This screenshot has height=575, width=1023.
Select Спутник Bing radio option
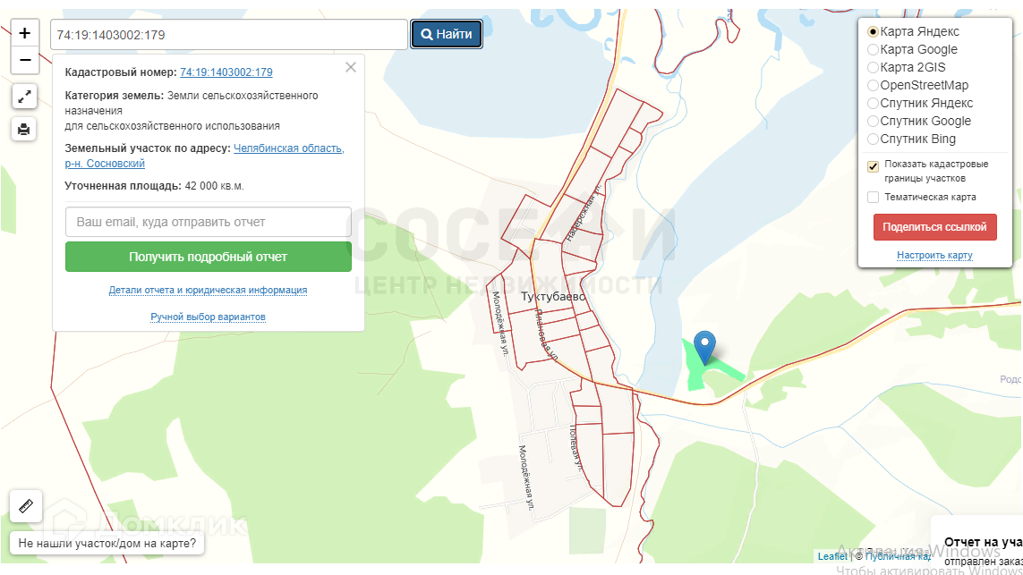pyautogui.click(x=873, y=139)
